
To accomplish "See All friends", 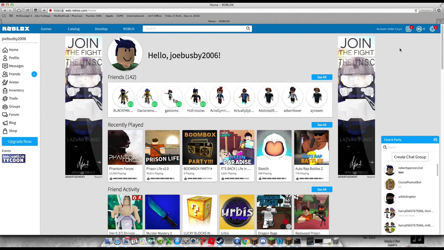I will tap(322, 77).
